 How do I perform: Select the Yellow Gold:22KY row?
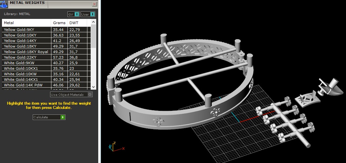46,57
